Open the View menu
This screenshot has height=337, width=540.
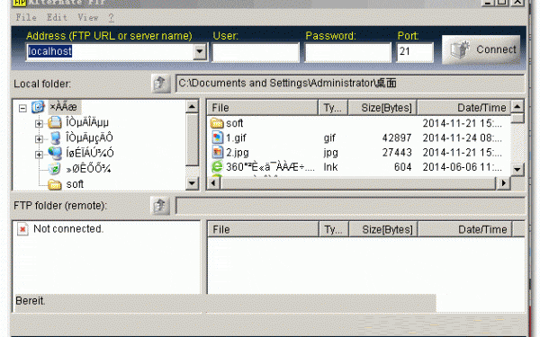pos(88,18)
